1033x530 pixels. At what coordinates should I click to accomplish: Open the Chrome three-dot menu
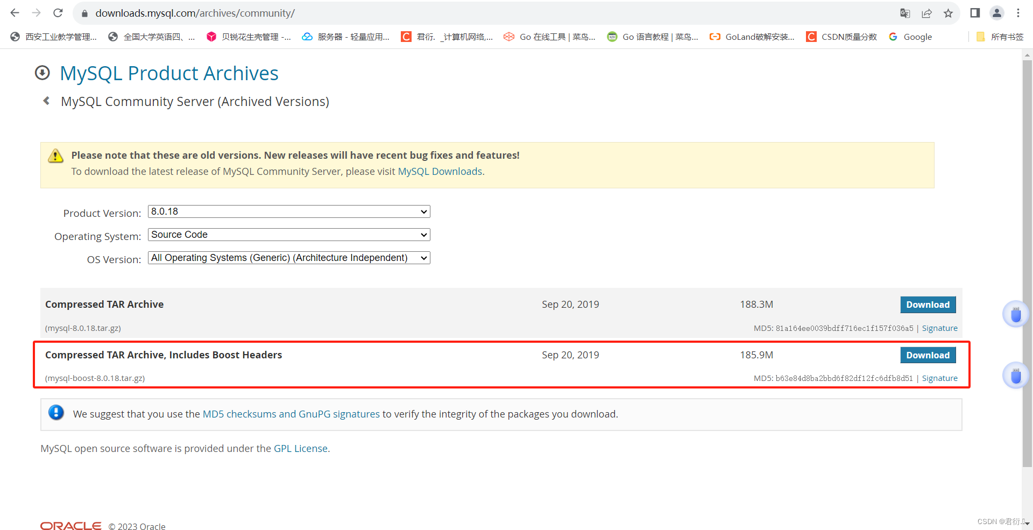click(1018, 13)
